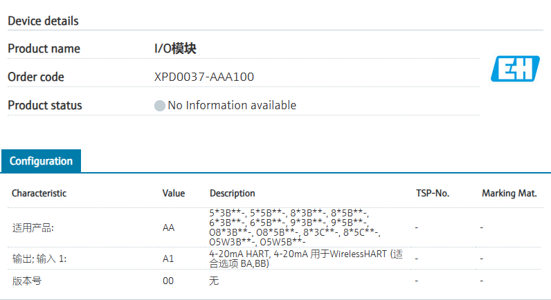Click the Endress+Hauser logo icon

tap(514, 69)
